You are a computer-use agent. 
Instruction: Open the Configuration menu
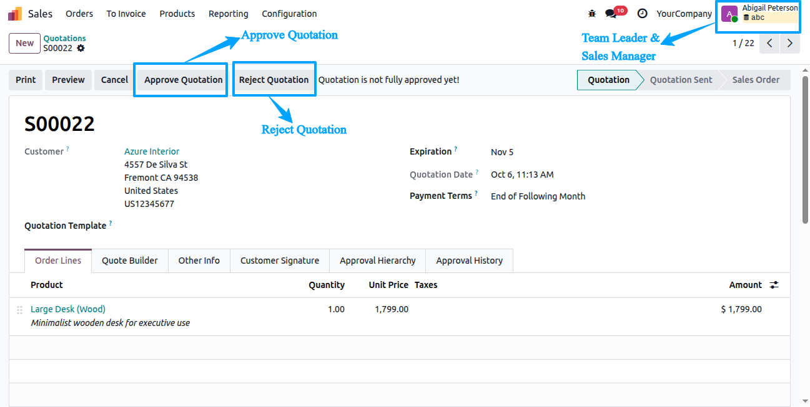(289, 14)
